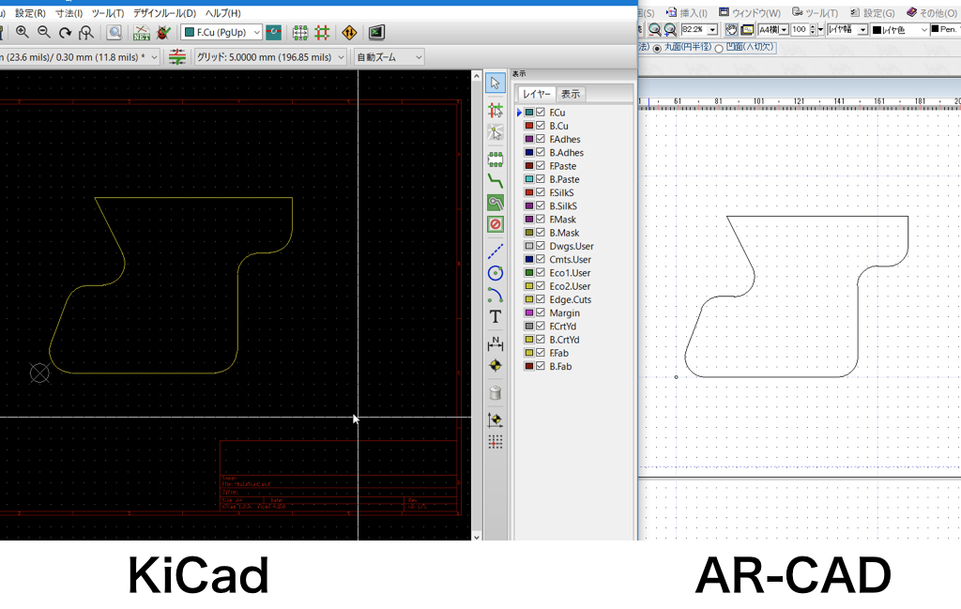Select the keepout area tool in KiCad
This screenshot has height=609, width=961.
click(x=496, y=224)
